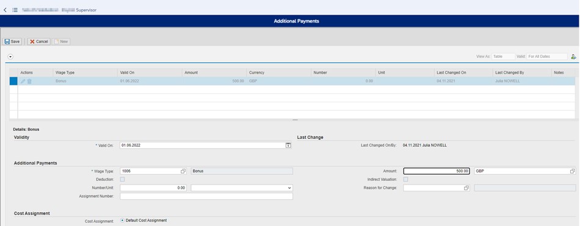Click the Save button
580x226 pixels.
coord(12,42)
